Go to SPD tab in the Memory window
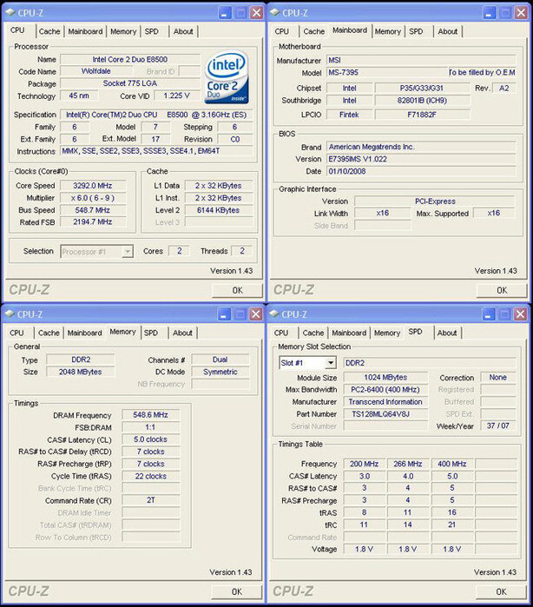 click(151, 333)
